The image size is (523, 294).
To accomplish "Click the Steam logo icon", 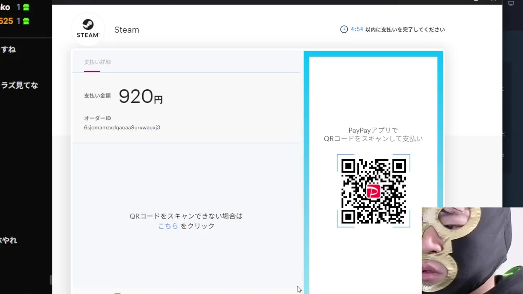I will point(88,29).
